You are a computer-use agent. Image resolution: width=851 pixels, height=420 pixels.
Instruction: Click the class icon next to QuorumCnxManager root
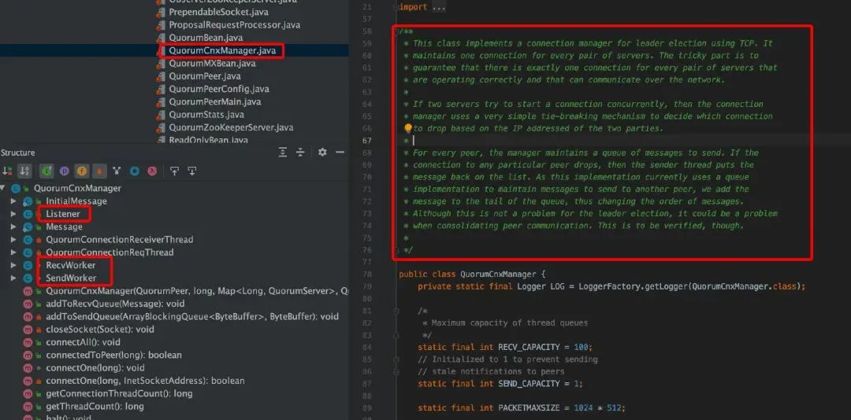tap(16, 188)
